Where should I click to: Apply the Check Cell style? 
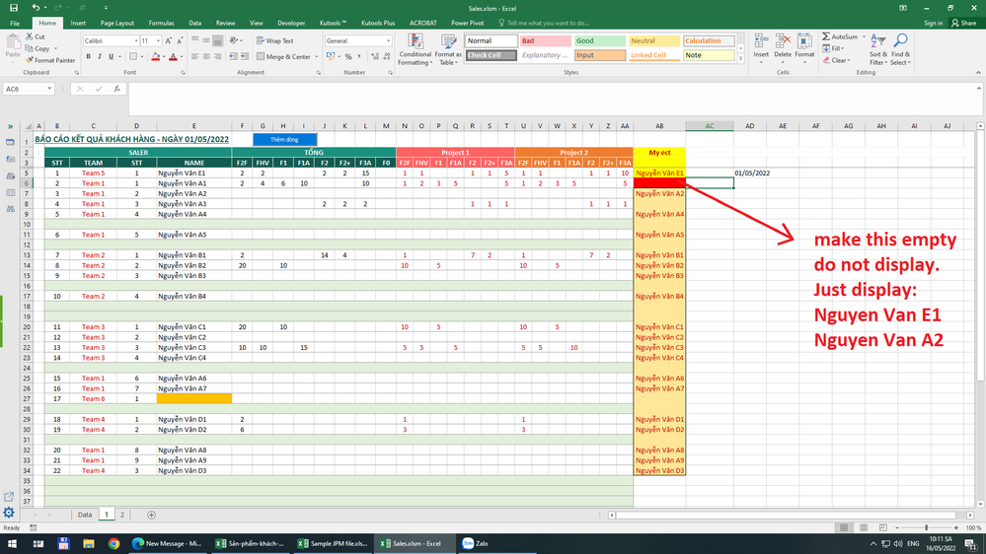tap(491, 55)
